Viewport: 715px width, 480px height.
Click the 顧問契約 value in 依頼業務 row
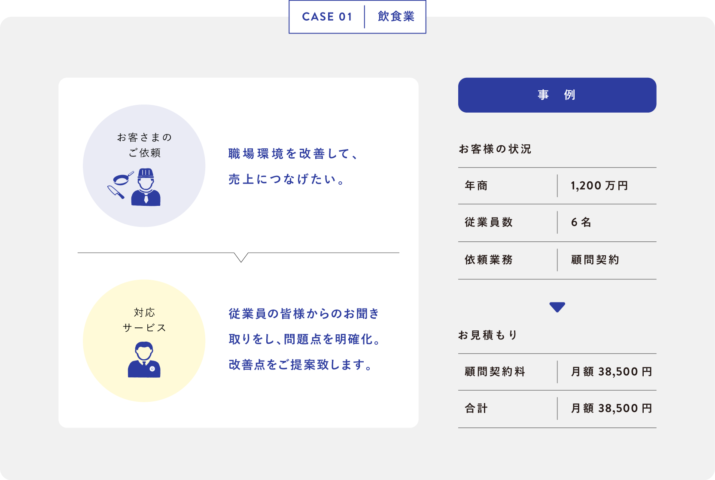(x=595, y=260)
